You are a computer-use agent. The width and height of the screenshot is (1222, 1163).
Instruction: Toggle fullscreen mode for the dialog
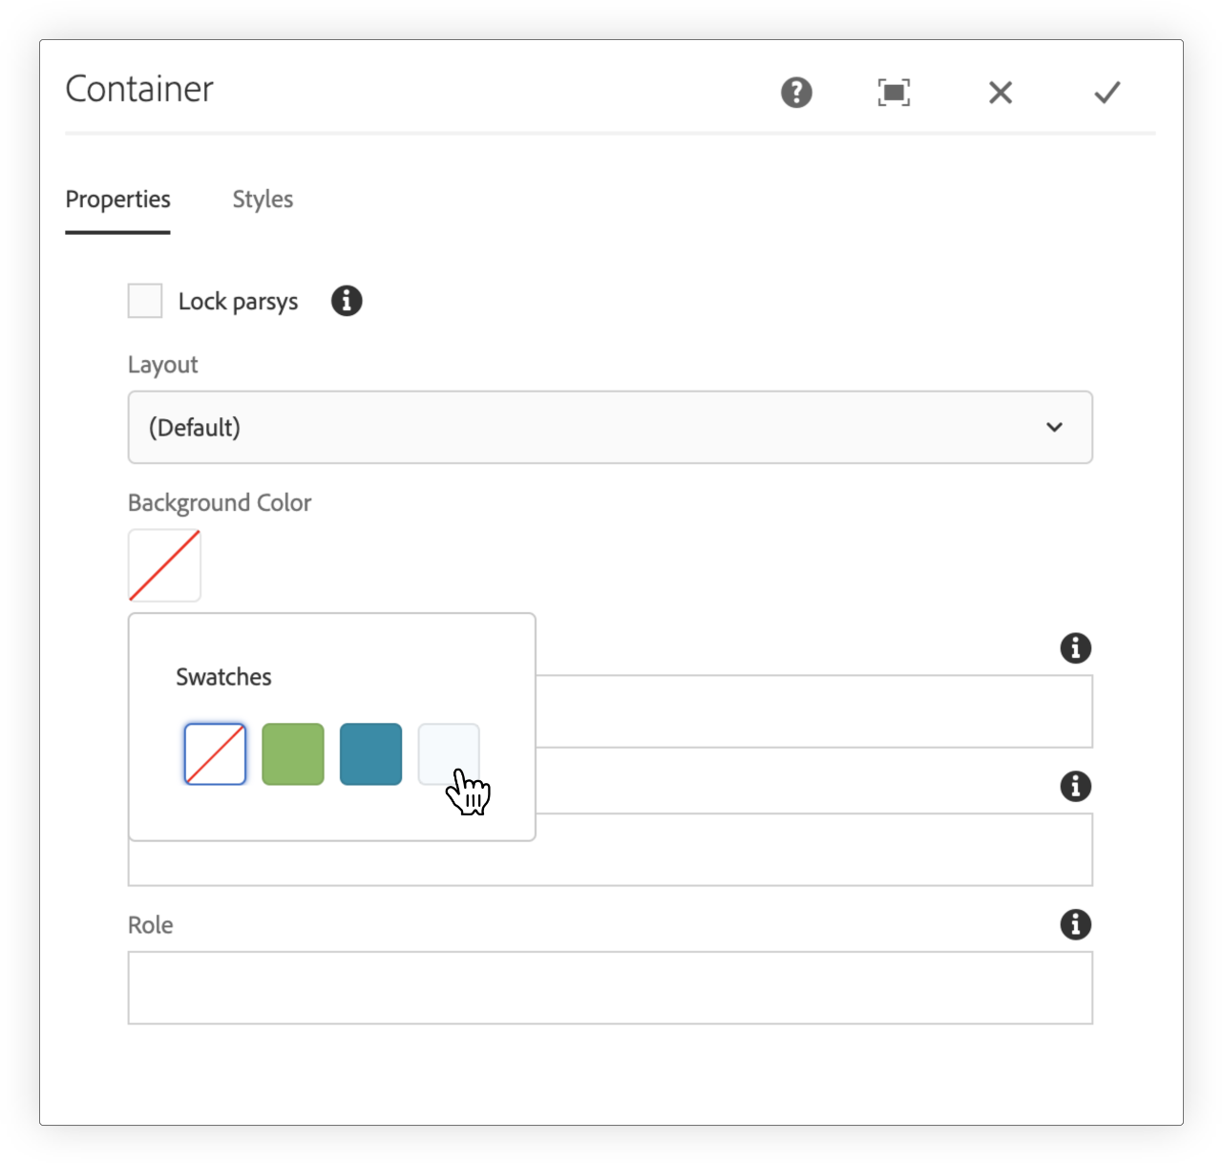tap(894, 93)
